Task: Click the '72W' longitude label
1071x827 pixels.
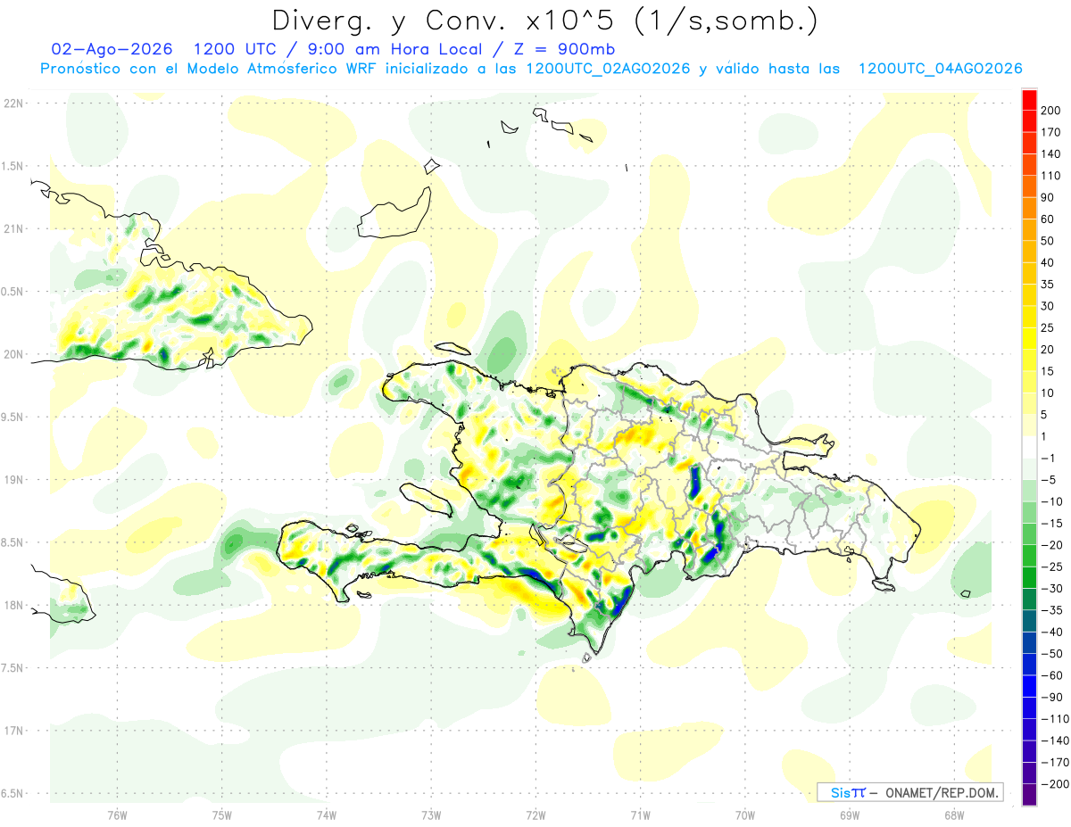Action: click(535, 815)
